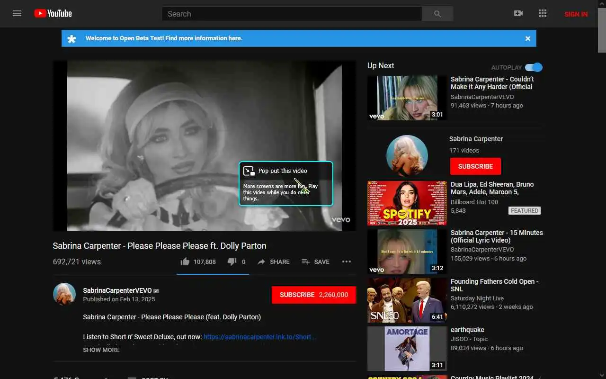Toggle the Autoplay switch

click(534, 67)
